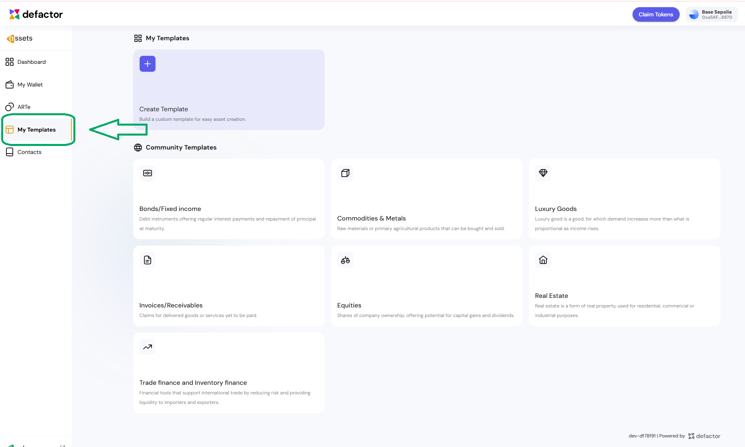Select the Invoices/Receivables document icon

[x=147, y=260]
